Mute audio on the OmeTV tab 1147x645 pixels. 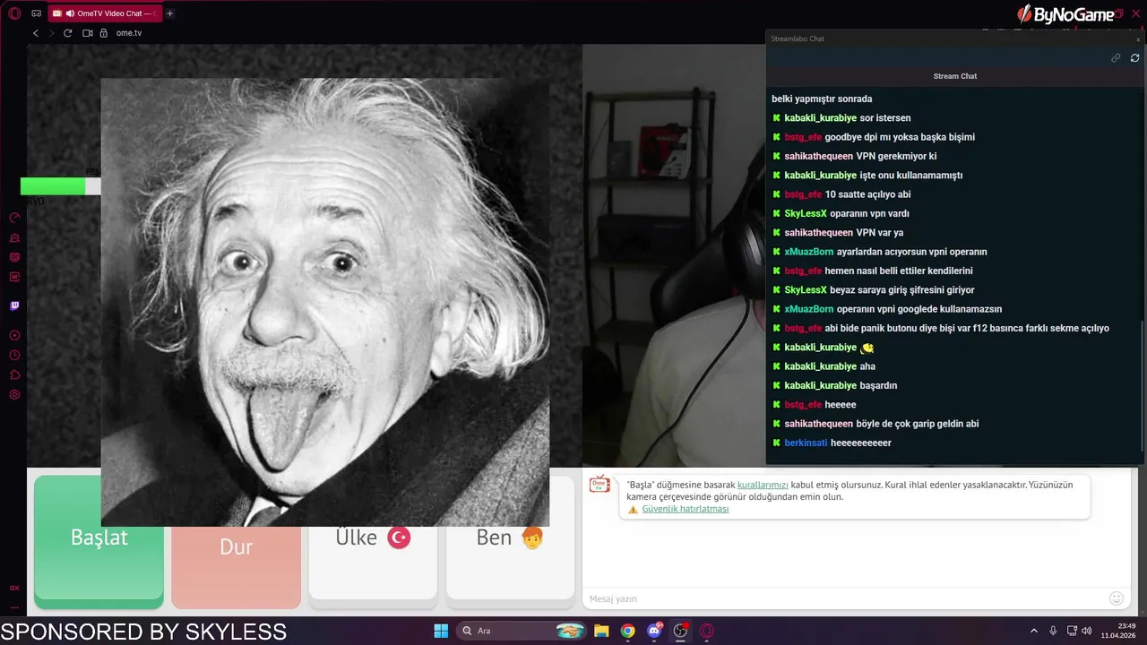pyautogui.click(x=70, y=13)
